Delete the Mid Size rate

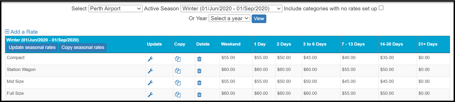click(x=199, y=83)
